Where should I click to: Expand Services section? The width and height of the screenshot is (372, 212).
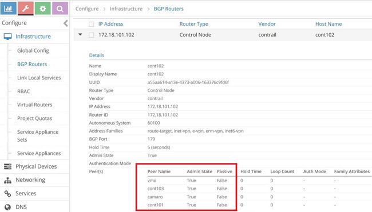pyautogui.click(x=26, y=194)
